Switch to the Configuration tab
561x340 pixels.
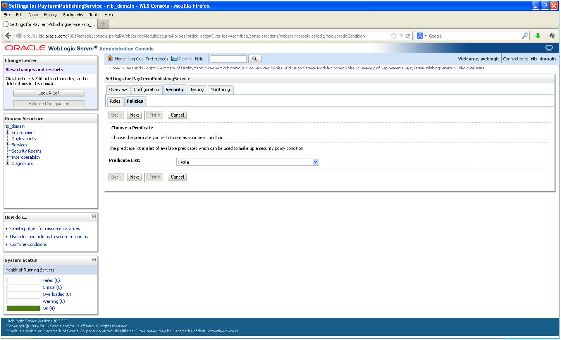[x=146, y=89]
